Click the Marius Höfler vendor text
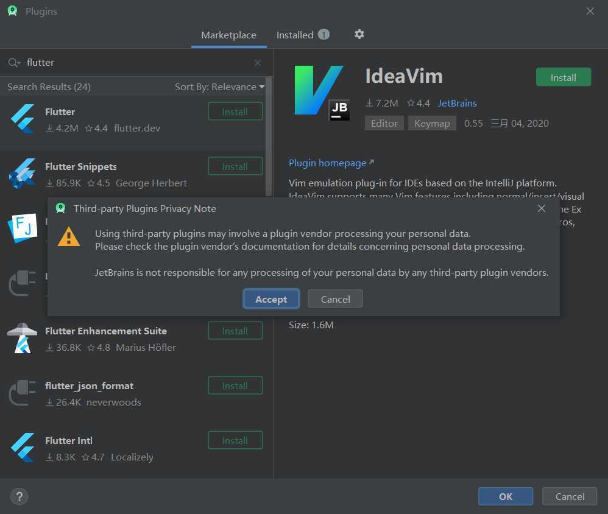 (x=146, y=347)
